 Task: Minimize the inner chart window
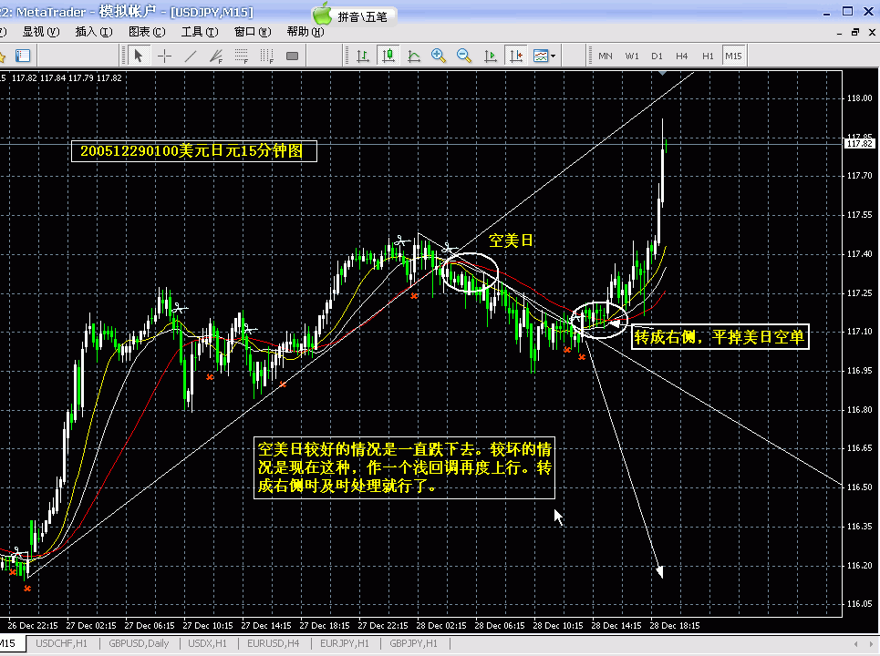[x=839, y=33]
